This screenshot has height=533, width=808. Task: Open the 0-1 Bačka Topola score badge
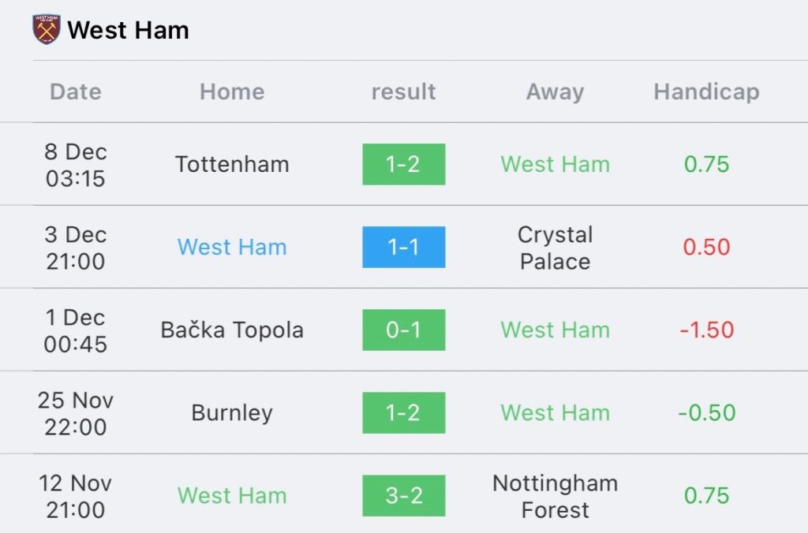tap(403, 330)
